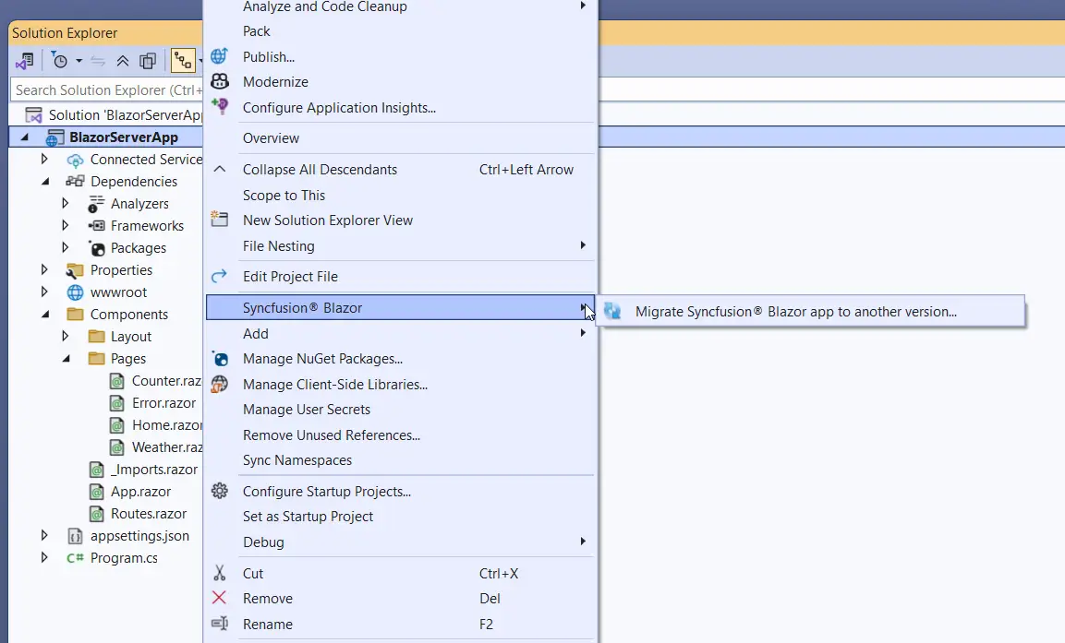Image resolution: width=1065 pixels, height=643 pixels.
Task: Click inside the Search Solution Explorer field
Action: click(x=102, y=89)
